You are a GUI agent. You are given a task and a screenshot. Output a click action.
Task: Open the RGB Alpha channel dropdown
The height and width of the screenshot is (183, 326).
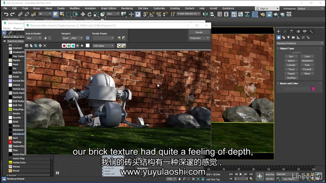point(103,46)
